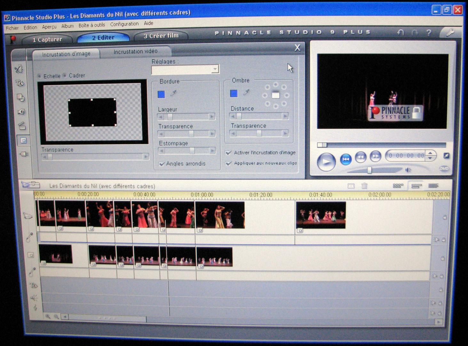The height and width of the screenshot is (346, 468).
Task: Open the Aperçu menu
Action: point(49,27)
